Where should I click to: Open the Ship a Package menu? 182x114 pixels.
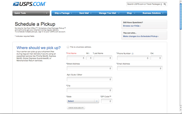click(x=63, y=13)
